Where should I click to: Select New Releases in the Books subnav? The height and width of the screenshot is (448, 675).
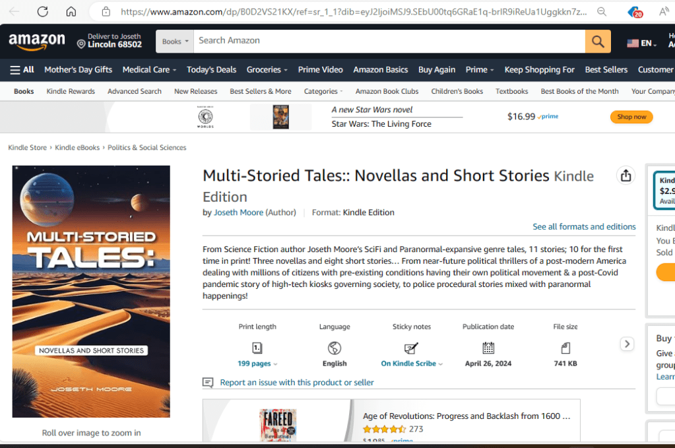[x=195, y=92]
